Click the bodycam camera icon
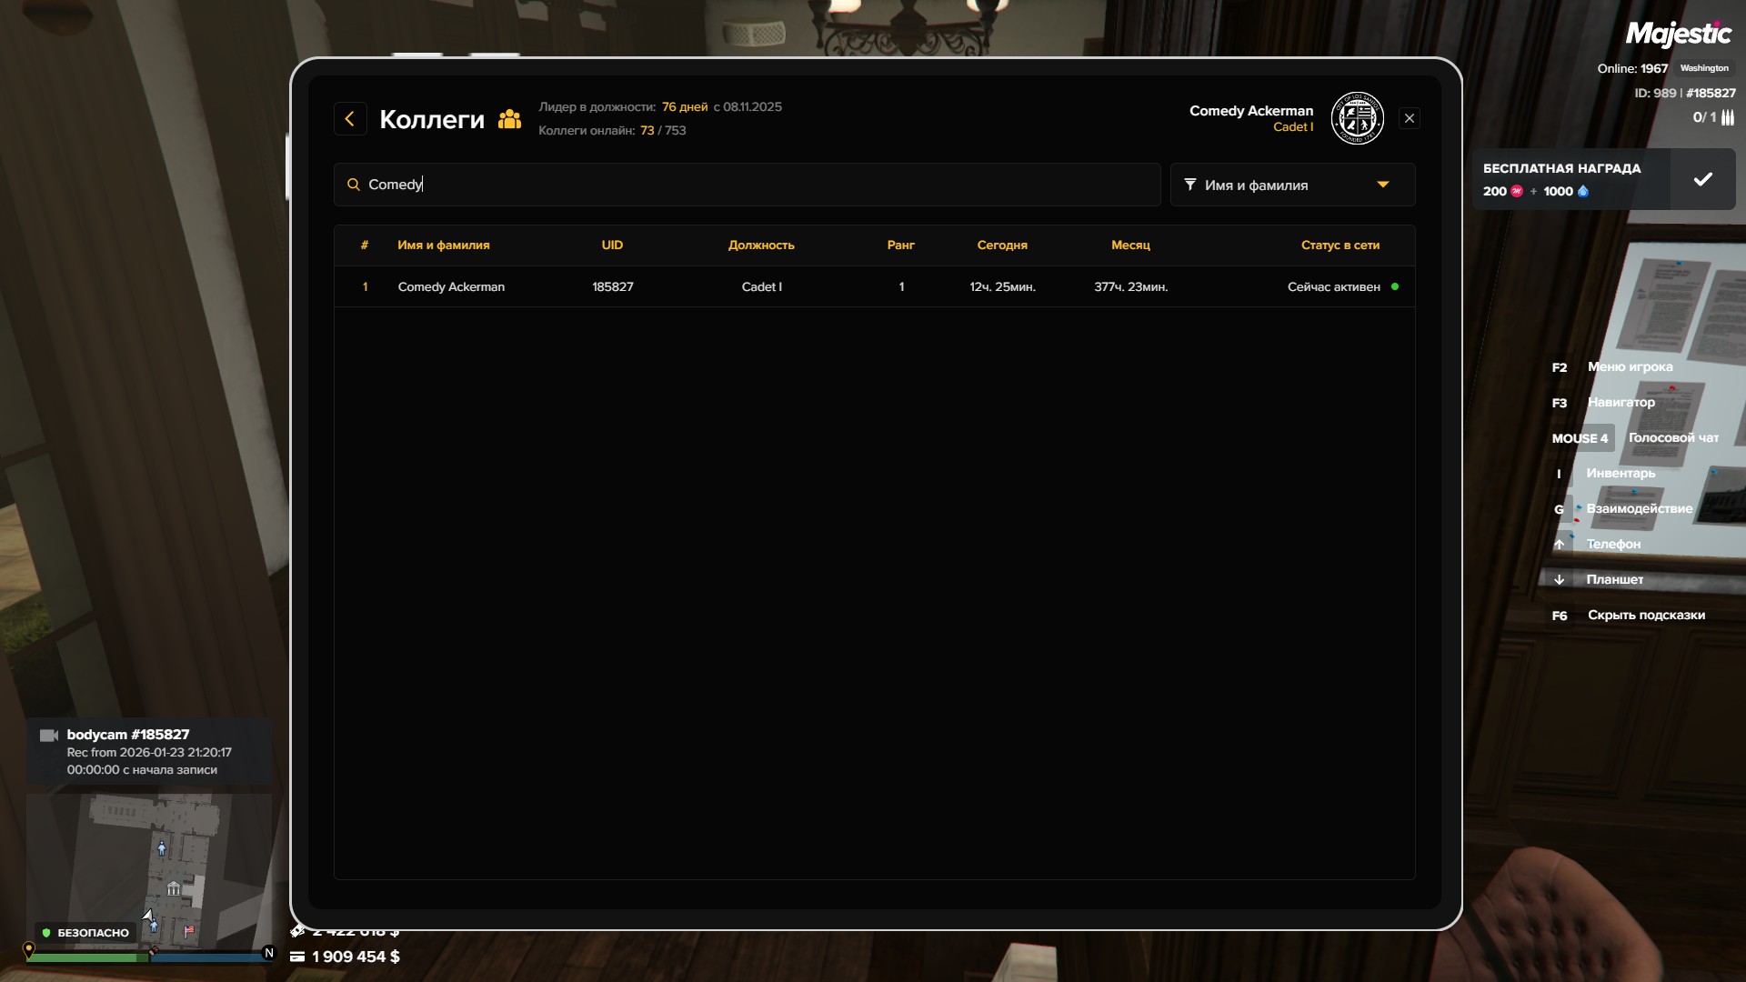 click(x=49, y=735)
